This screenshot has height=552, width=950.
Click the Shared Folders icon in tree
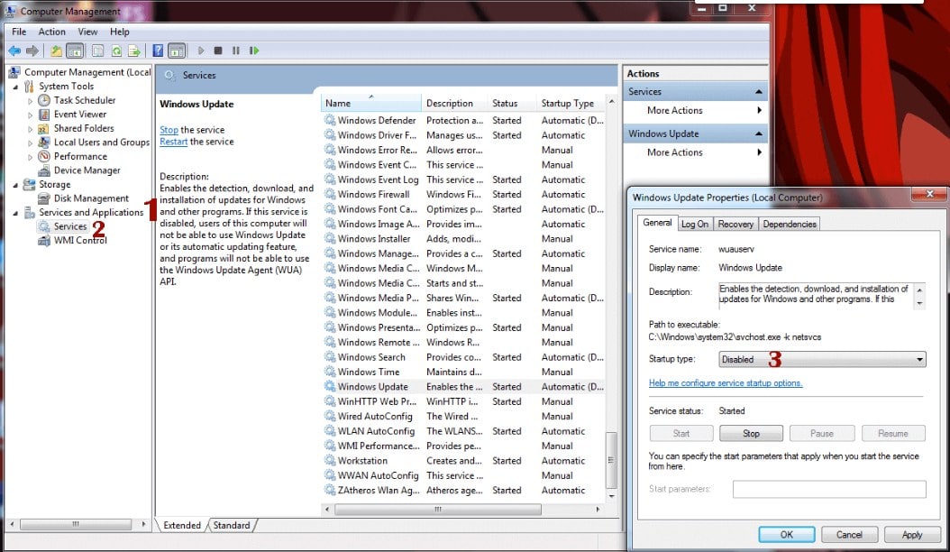point(43,128)
